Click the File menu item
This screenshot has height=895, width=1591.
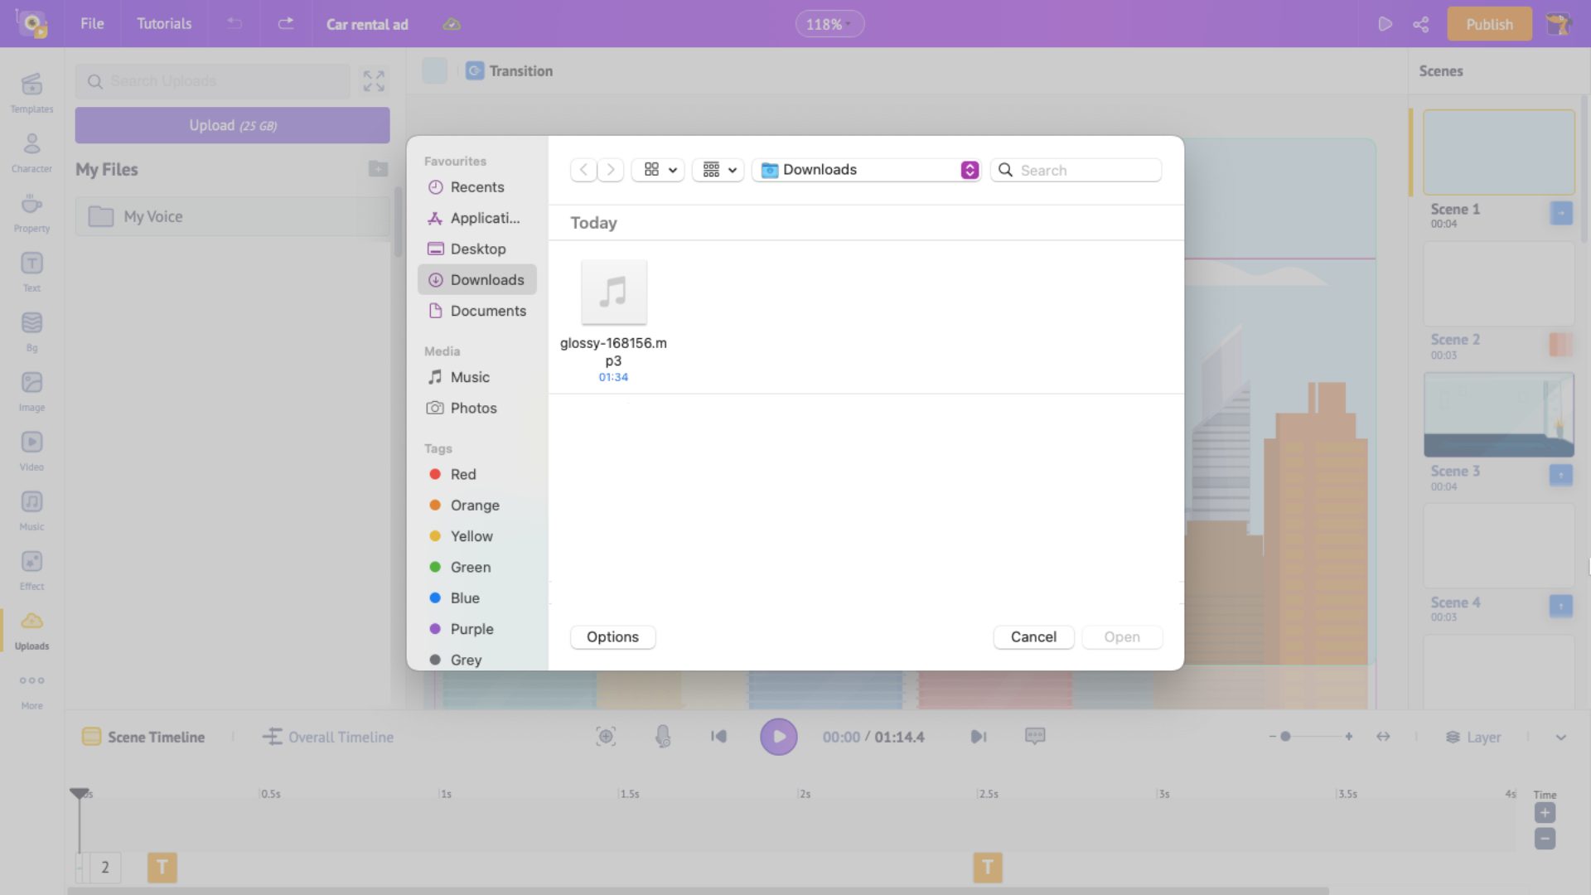92,24
